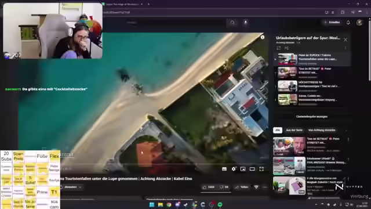Screen dimensions: 371x209
Task: Open recommended '8 Uhr Morgenroutine' video card
Action: click(x=310, y=186)
